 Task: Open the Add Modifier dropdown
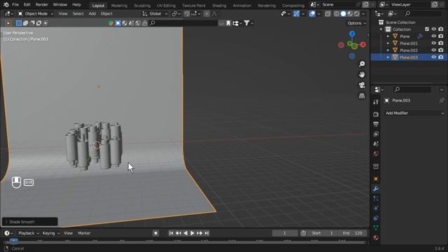click(x=414, y=113)
